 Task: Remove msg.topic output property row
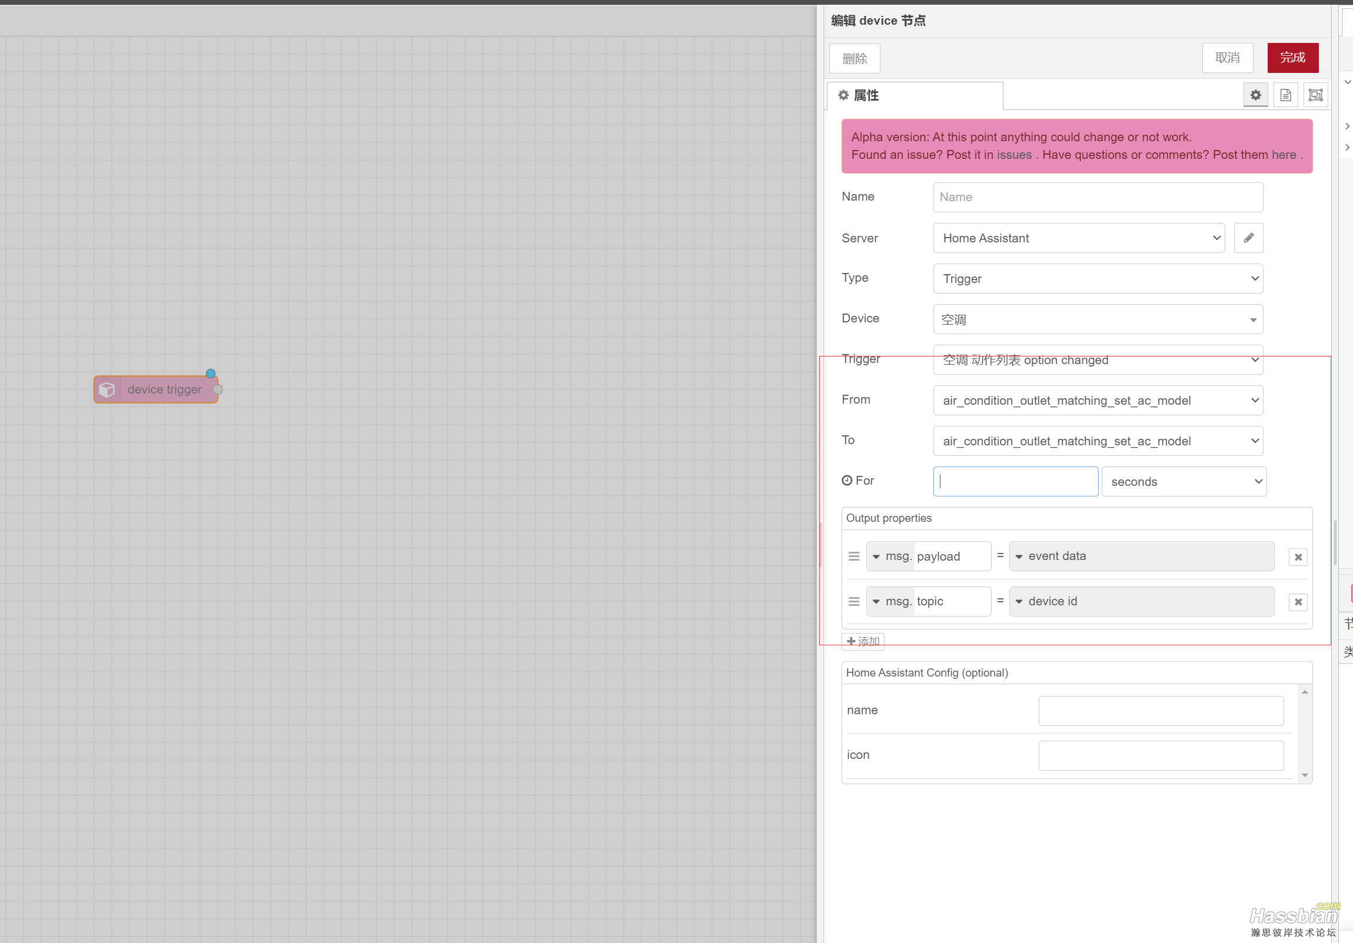tap(1298, 601)
